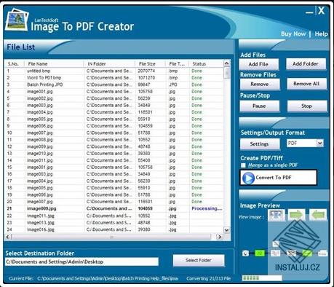The height and width of the screenshot is (287, 334).
Task: Click file size value '2070774'
Action: click(x=146, y=71)
